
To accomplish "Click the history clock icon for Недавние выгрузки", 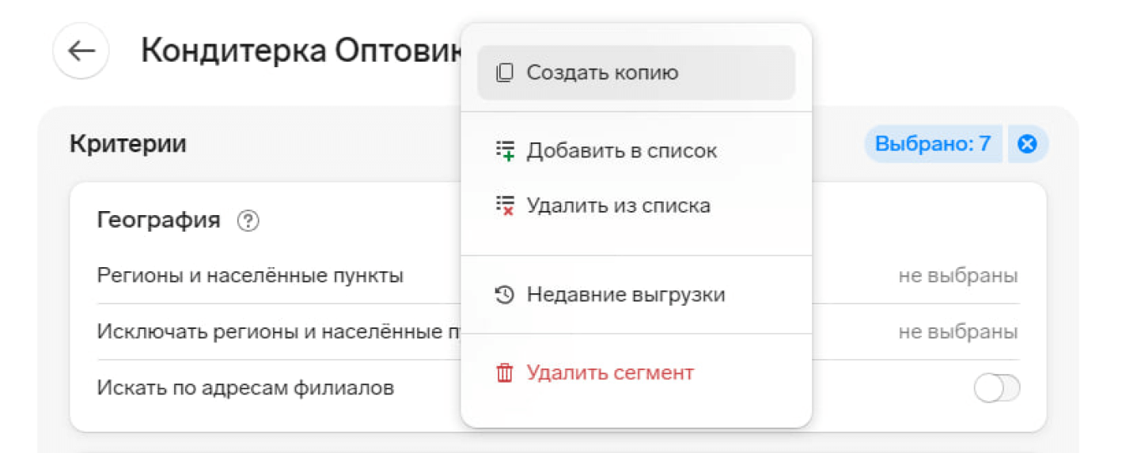I will (x=505, y=295).
